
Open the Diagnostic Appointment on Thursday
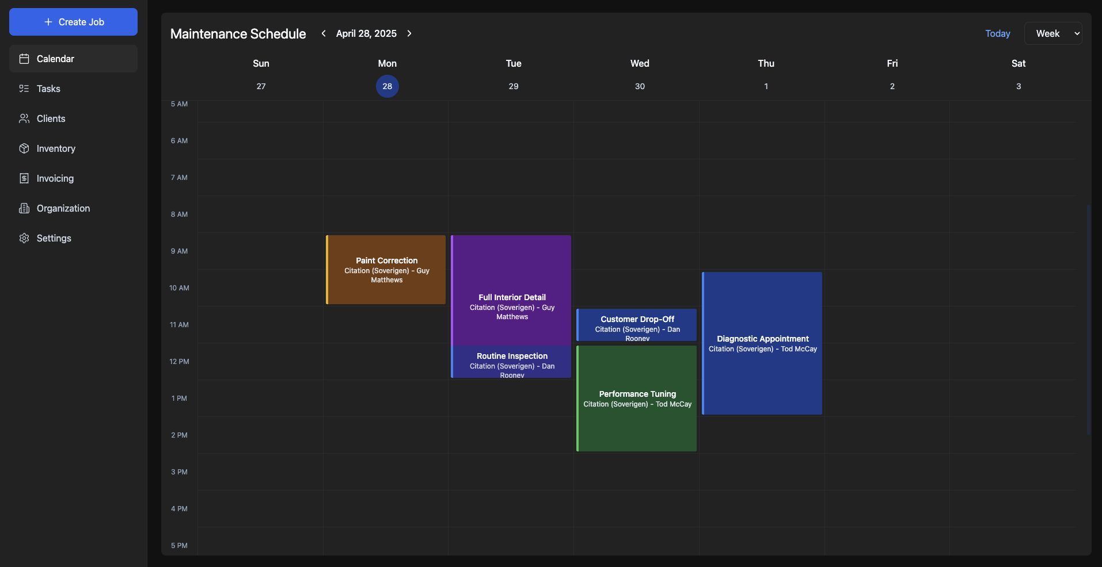(x=762, y=343)
